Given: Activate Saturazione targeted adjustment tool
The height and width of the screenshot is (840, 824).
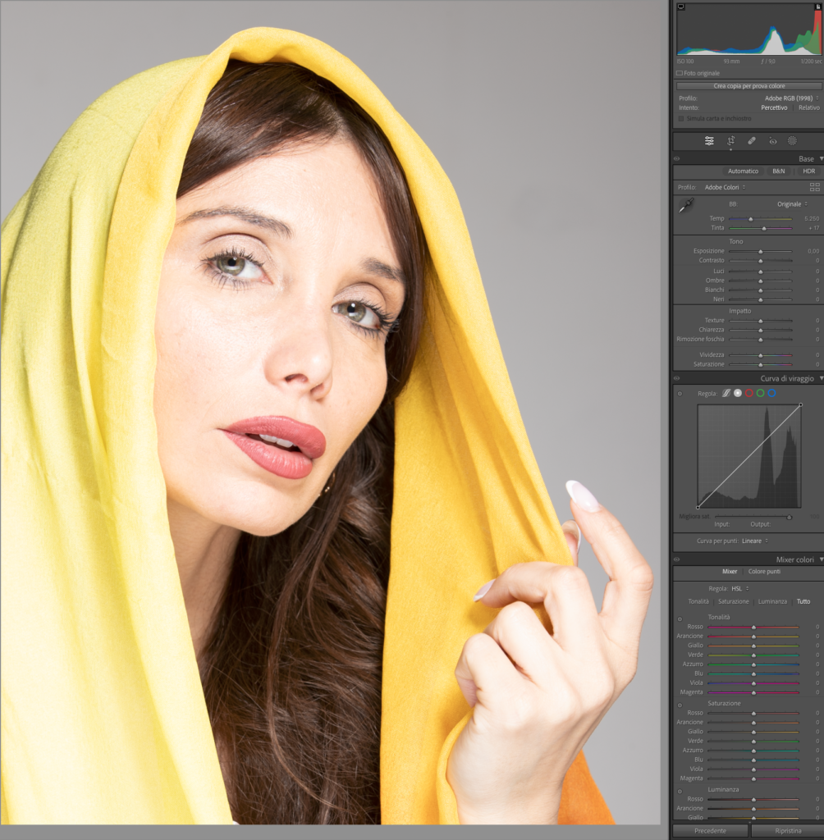Looking at the screenshot, I should (x=680, y=705).
